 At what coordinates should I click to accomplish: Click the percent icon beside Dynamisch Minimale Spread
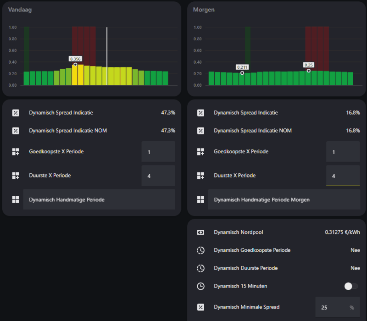[200, 307]
